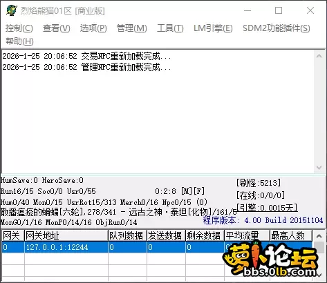Click the 网关地址 column header
Image resolution: width=327 pixels, height=283 pixels.
(x=66, y=235)
